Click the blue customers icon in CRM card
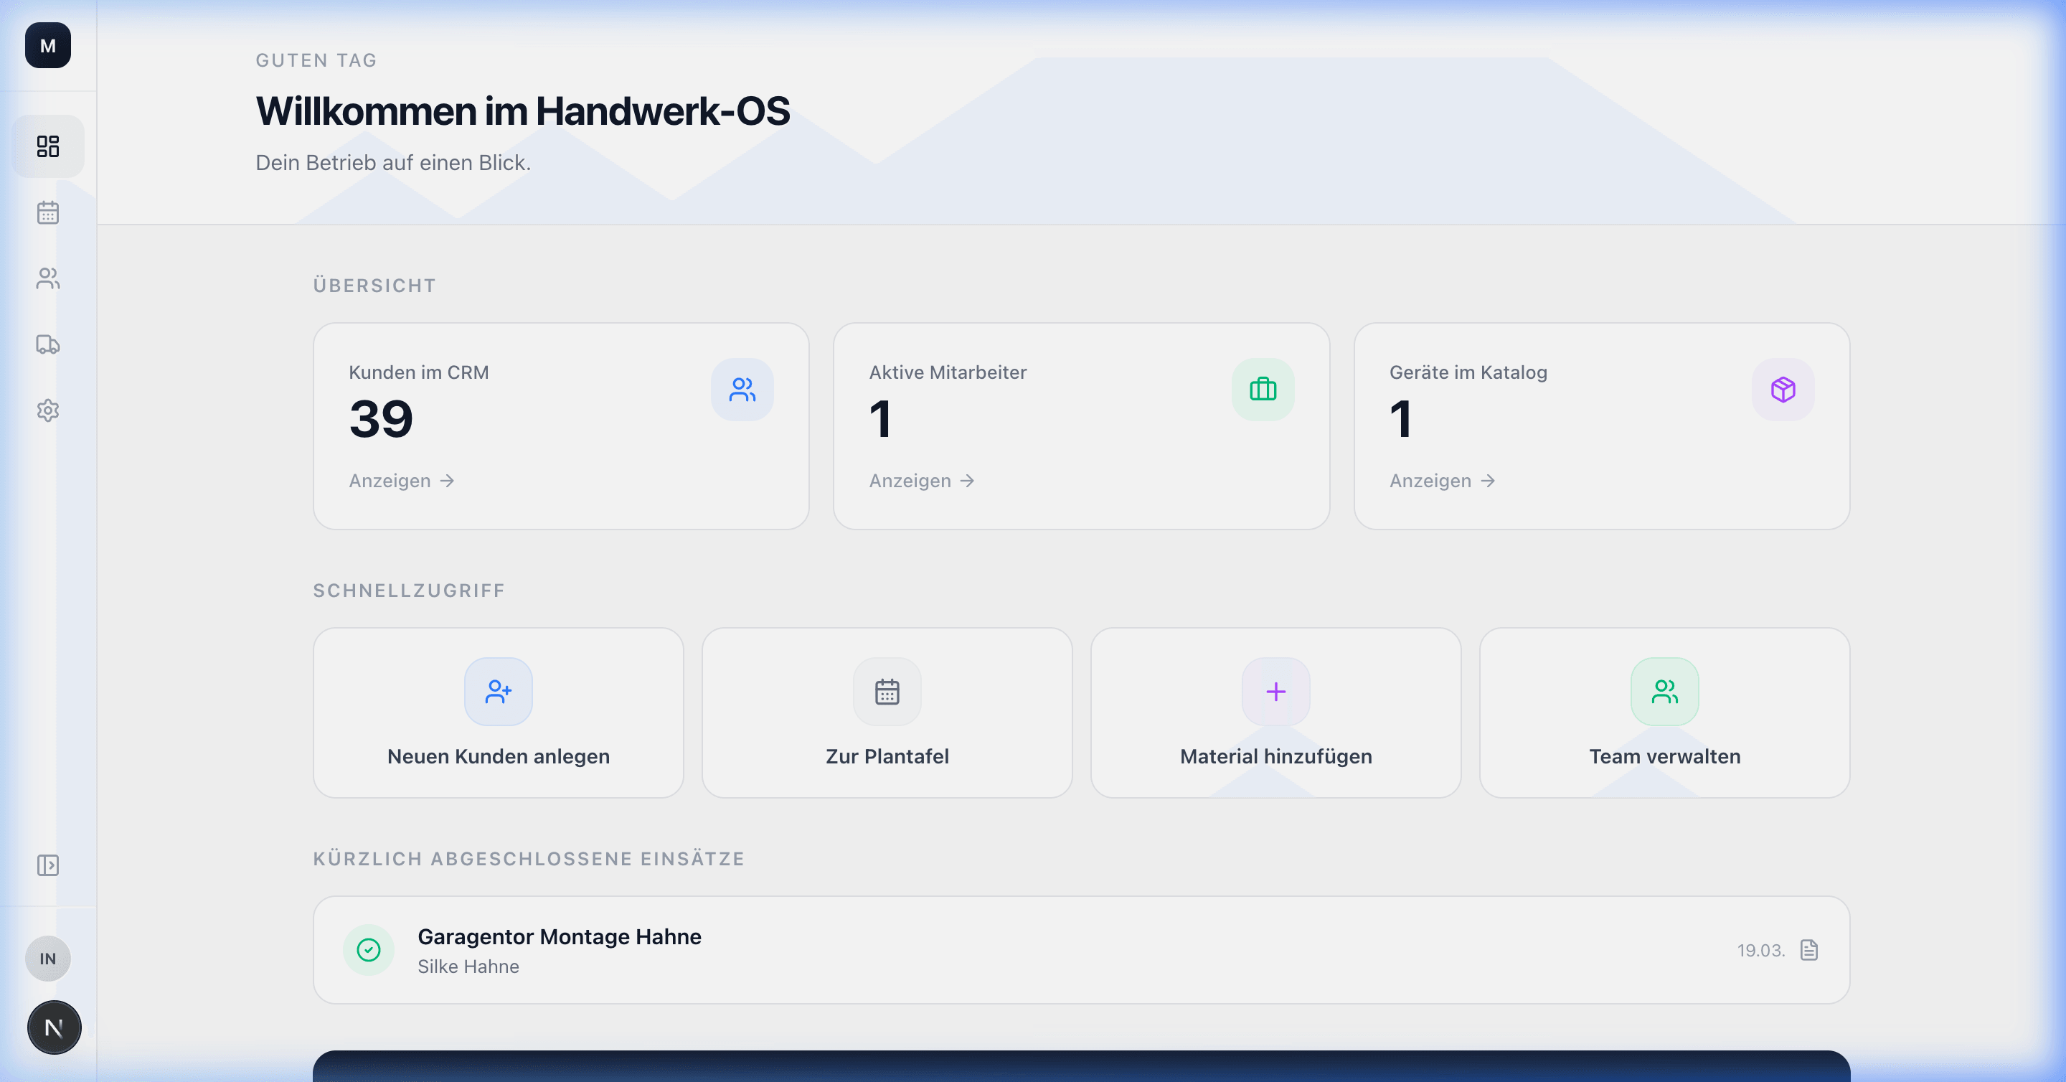Viewport: 2066px width, 1082px height. click(x=742, y=390)
